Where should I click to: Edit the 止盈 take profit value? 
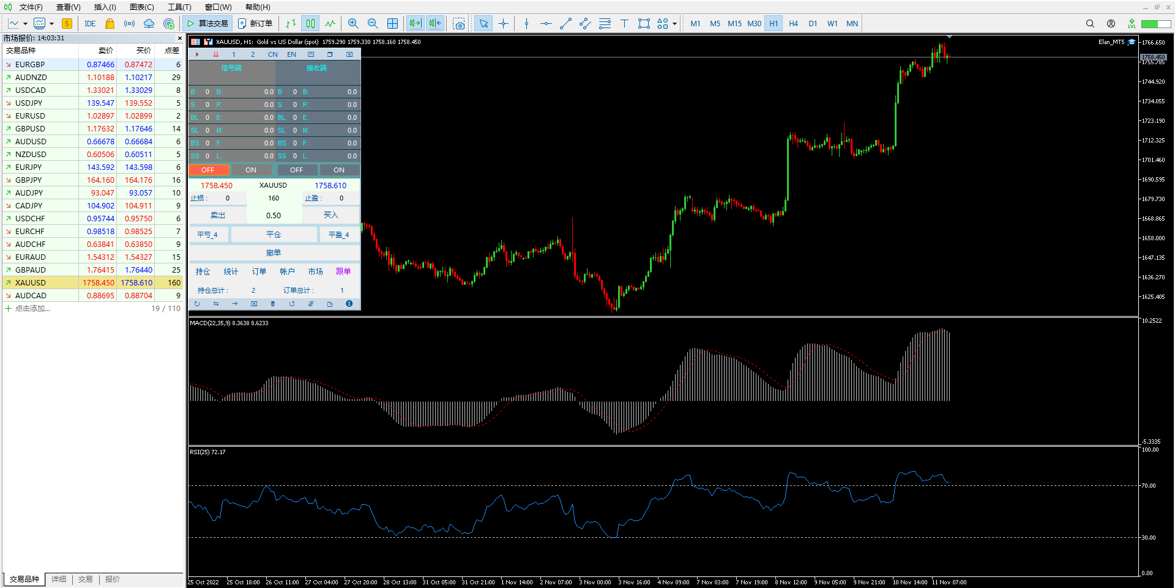click(x=341, y=198)
